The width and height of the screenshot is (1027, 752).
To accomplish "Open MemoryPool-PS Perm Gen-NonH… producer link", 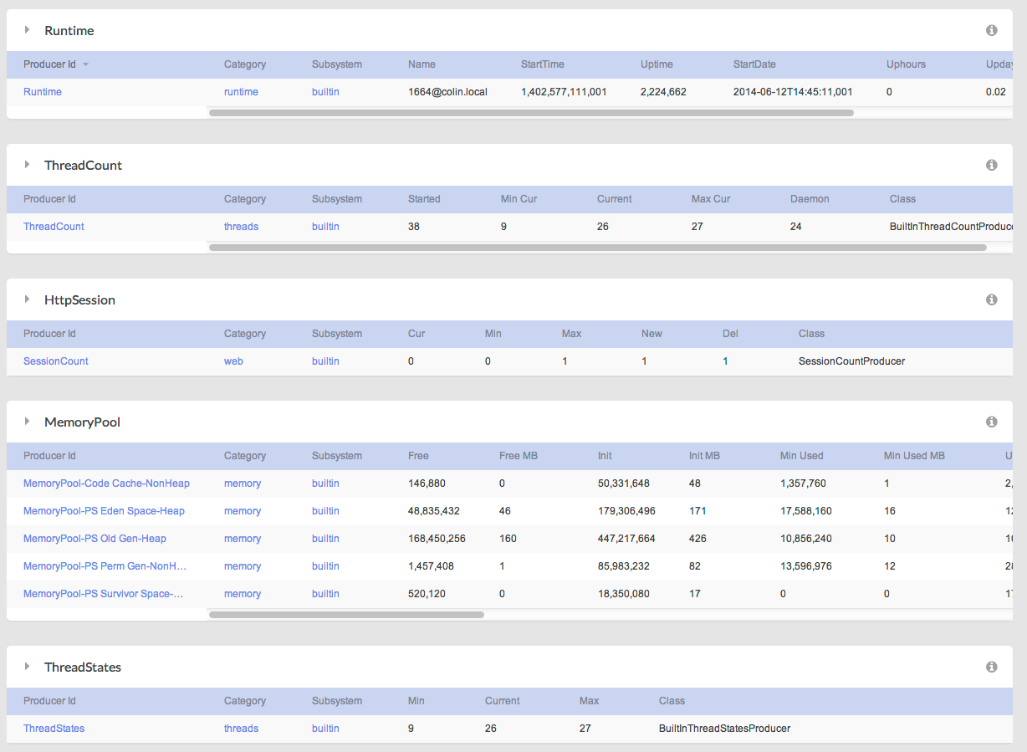I will coord(105,566).
